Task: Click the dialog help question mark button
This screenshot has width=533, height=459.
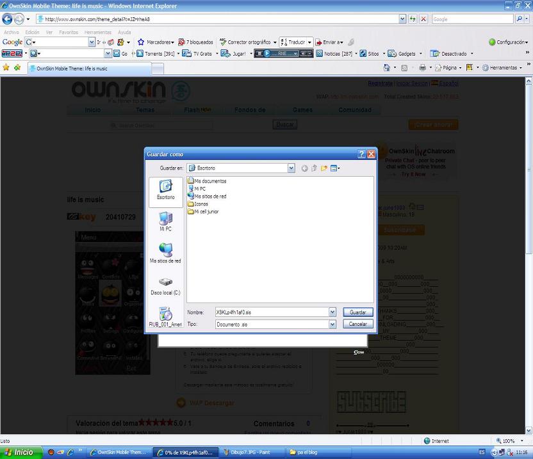Action: 361,154
